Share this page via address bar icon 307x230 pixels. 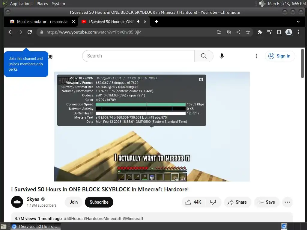pos(238,32)
